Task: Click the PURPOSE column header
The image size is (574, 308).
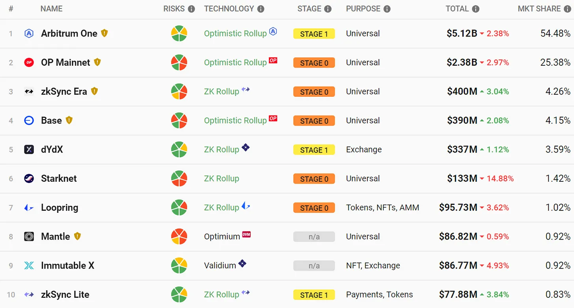Action: pyautogui.click(x=363, y=9)
